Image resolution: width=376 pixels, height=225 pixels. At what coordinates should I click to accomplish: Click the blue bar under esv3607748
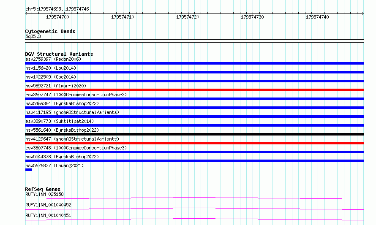tap(194, 152)
